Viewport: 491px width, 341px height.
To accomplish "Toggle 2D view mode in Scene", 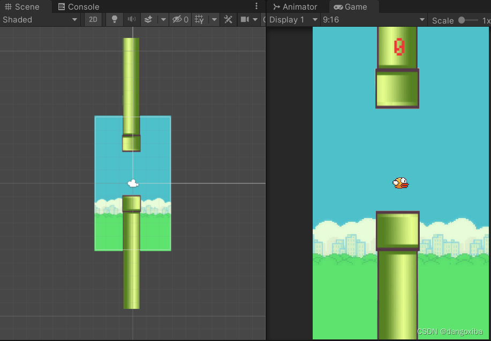I will [93, 20].
